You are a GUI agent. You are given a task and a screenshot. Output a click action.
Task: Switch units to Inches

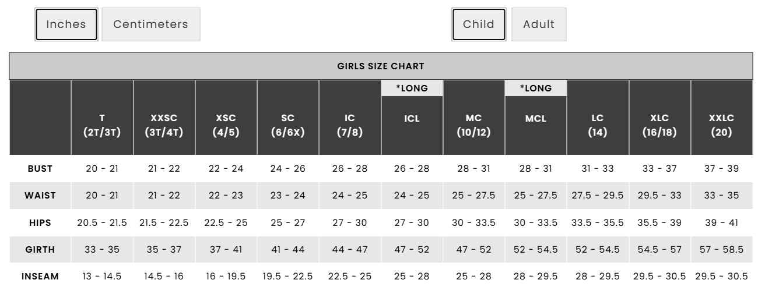click(x=66, y=24)
